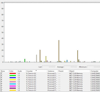This screenshot has height=92, width=100.
Task: Toggle Show checkbox of bright yellow counter row
Action: pyautogui.click(x=1, y=80)
